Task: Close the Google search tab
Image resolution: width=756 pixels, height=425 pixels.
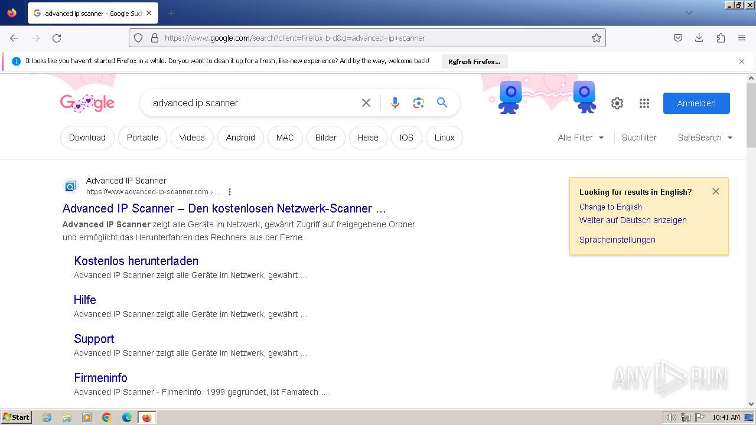Action: 148,13
